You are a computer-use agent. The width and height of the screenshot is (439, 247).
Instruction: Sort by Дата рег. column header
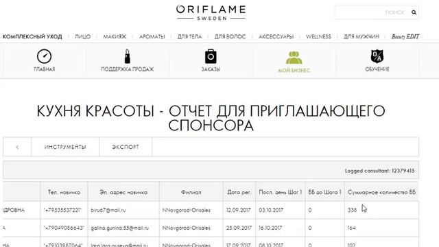click(239, 192)
